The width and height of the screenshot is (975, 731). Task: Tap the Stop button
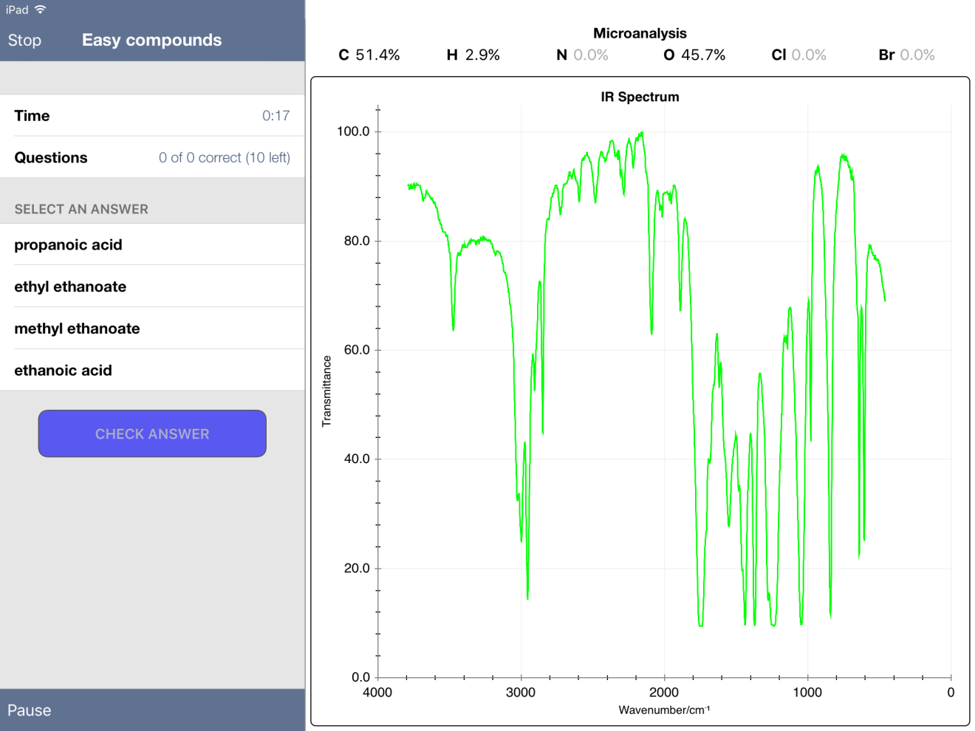click(24, 41)
